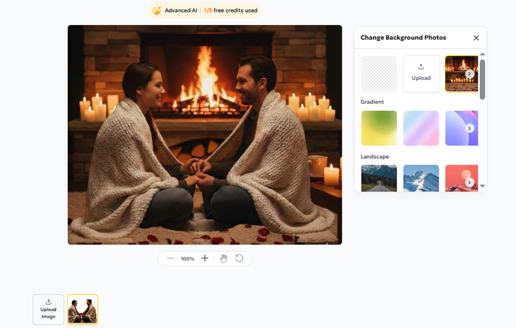Zoom in with the plus icon
Screen dimensions: 516x328
[x=204, y=258]
